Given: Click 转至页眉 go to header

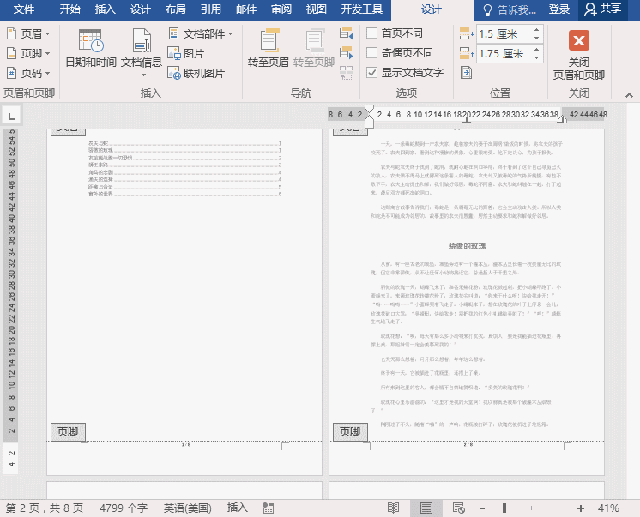Looking at the screenshot, I should point(269,48).
